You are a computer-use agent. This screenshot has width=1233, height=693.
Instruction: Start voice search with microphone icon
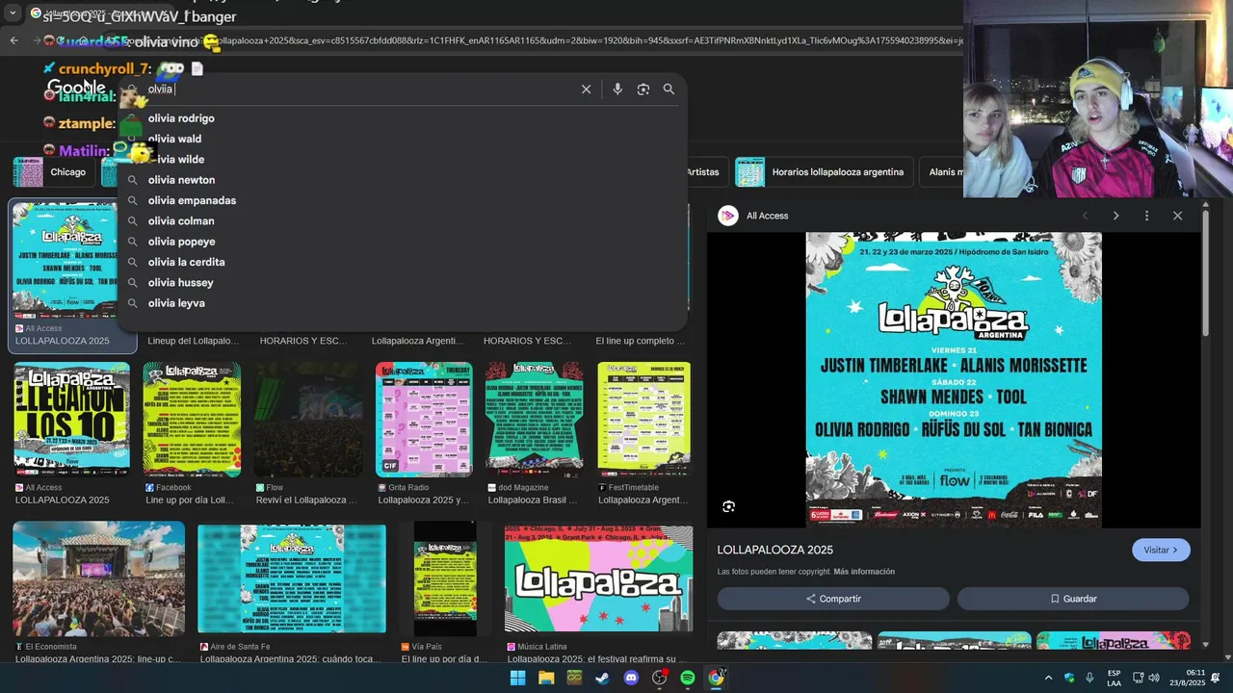(x=617, y=90)
